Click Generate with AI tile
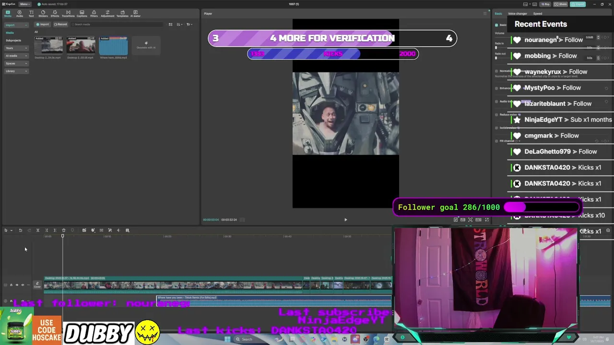614x345 pixels. point(146,46)
